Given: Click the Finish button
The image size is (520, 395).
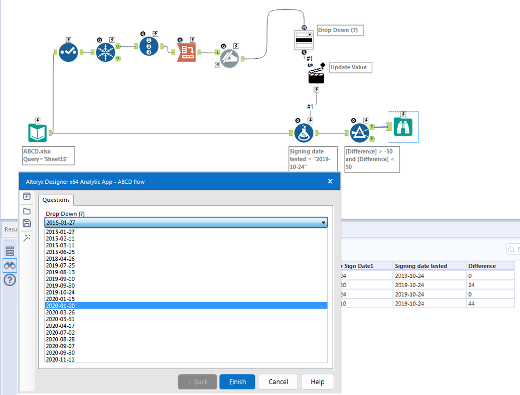Looking at the screenshot, I should point(237,382).
